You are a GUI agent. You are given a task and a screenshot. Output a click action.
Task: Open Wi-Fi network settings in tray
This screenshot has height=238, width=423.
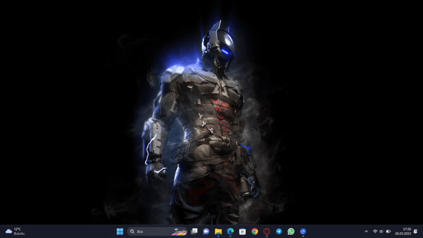click(x=375, y=231)
